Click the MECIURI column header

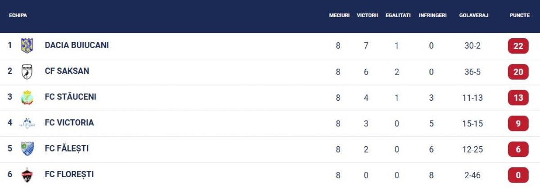339,15
